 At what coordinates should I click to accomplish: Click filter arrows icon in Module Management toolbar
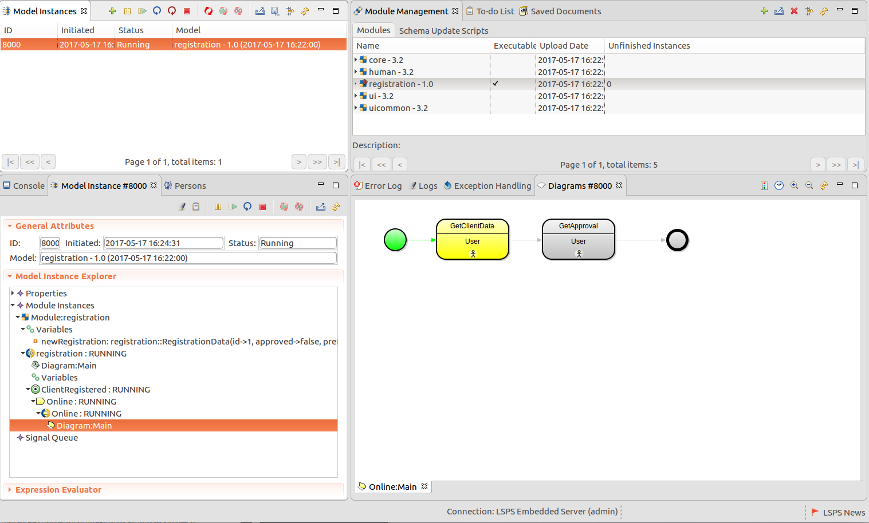click(809, 11)
